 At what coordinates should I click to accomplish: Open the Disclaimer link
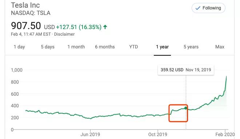coord(64,34)
